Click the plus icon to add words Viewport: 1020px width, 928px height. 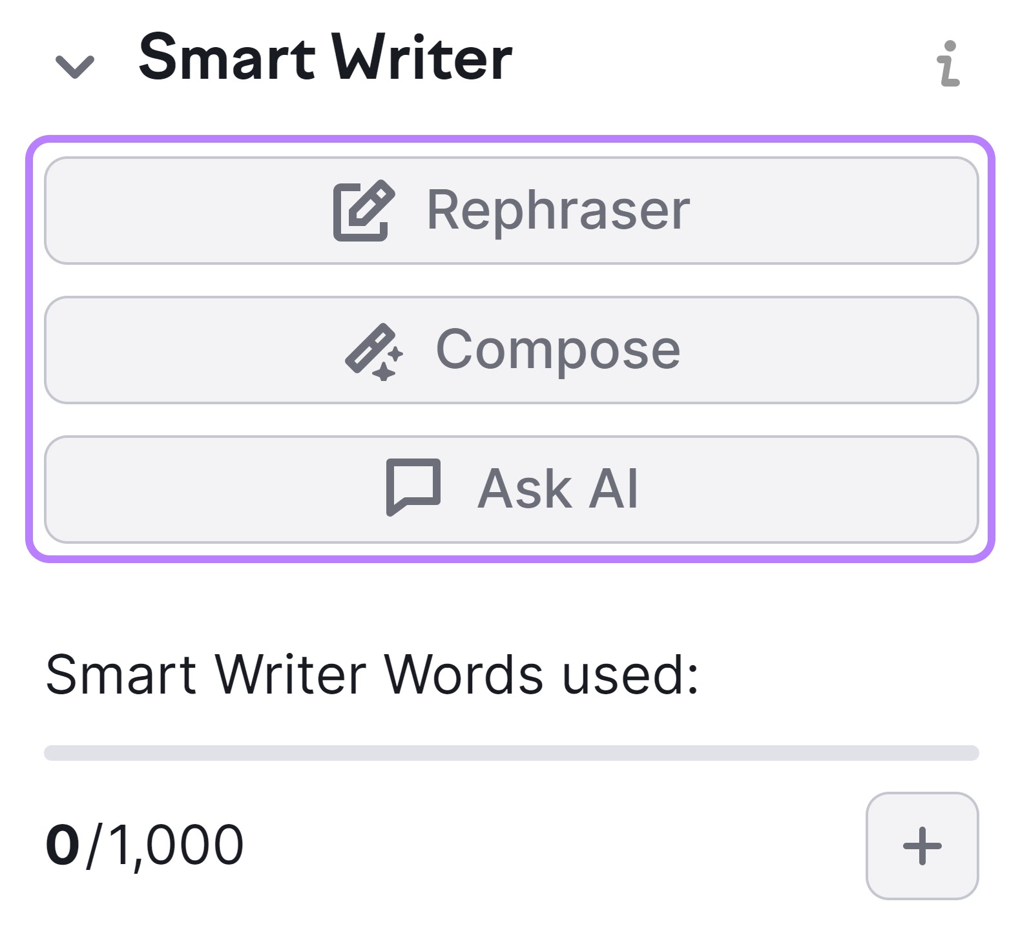click(922, 845)
